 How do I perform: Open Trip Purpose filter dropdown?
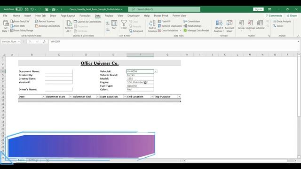pos(179,97)
